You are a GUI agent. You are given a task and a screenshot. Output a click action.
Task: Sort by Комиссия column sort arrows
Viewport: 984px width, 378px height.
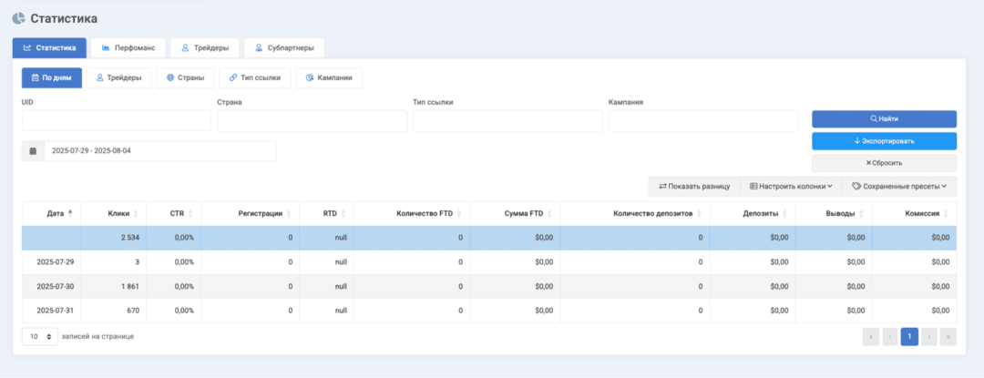click(946, 214)
